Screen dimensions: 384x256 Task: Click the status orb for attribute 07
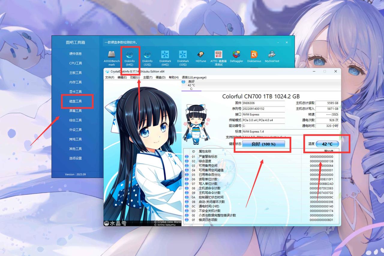coord(187,184)
